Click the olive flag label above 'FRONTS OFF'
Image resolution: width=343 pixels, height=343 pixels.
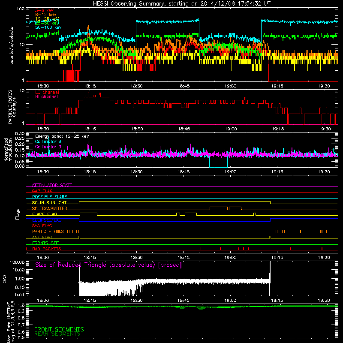tap(42, 237)
